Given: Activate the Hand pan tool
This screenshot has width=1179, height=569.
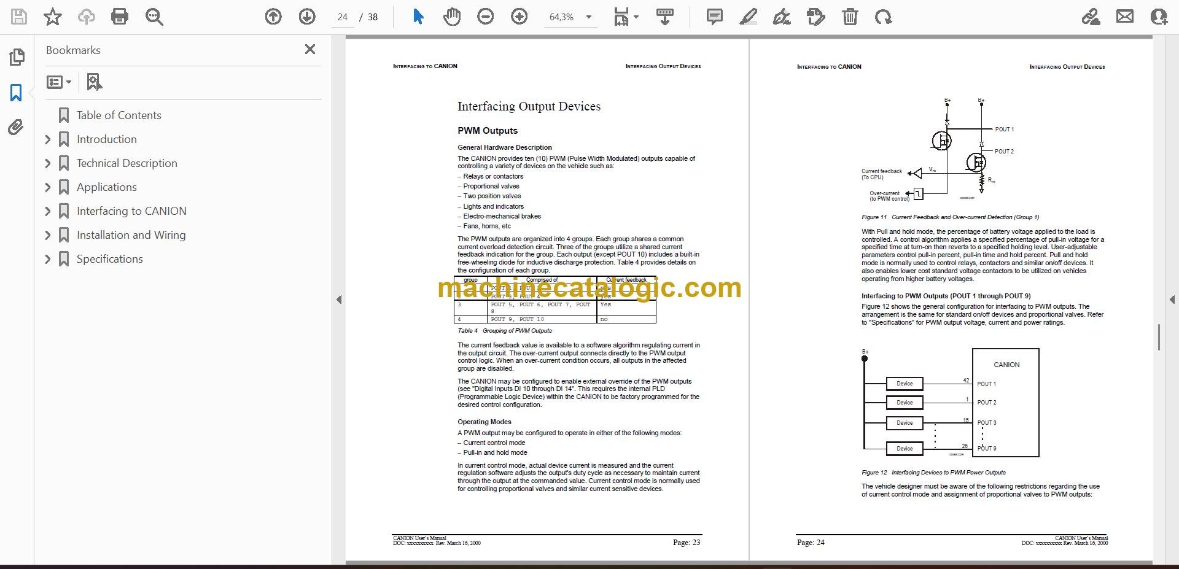Looking at the screenshot, I should tap(452, 17).
